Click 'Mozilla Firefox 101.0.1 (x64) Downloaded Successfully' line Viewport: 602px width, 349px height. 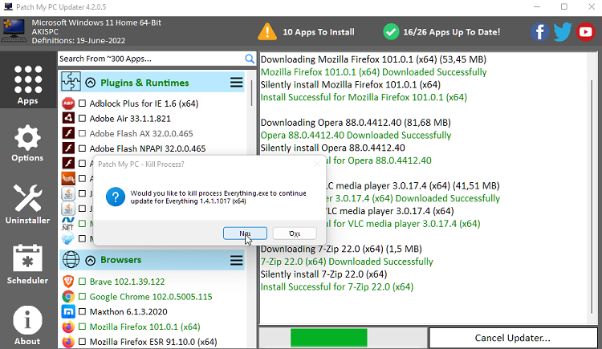[x=373, y=71]
